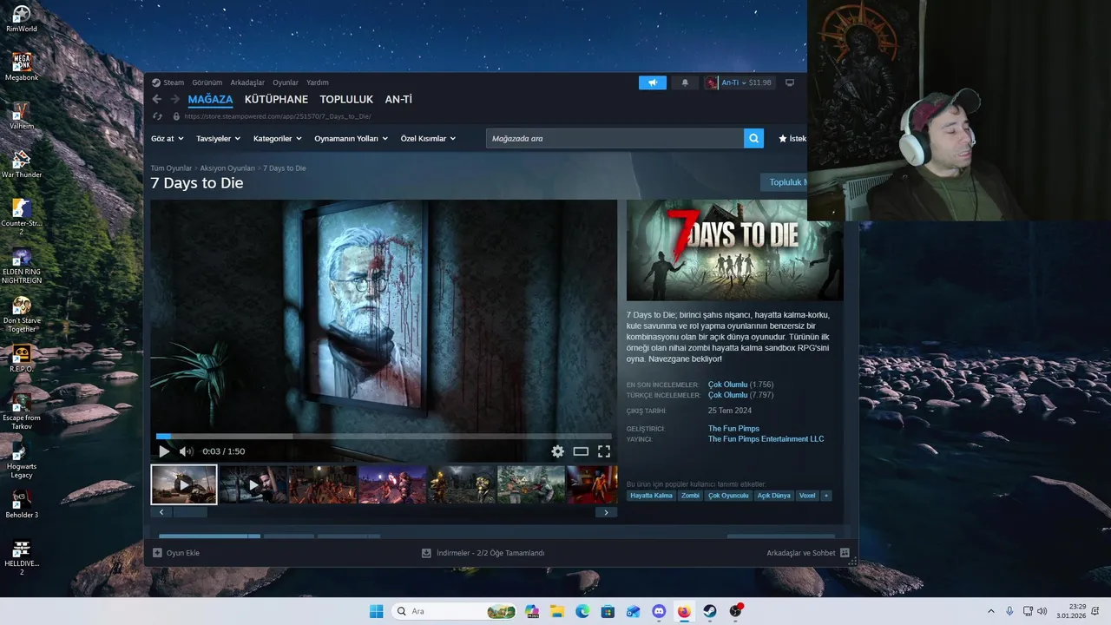Image resolution: width=1111 pixels, height=625 pixels.
Task: Reload the store page with refresh icon
Action: [157, 116]
